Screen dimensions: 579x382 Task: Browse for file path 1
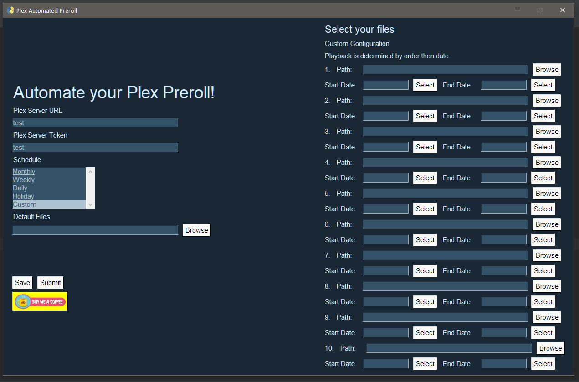click(547, 69)
